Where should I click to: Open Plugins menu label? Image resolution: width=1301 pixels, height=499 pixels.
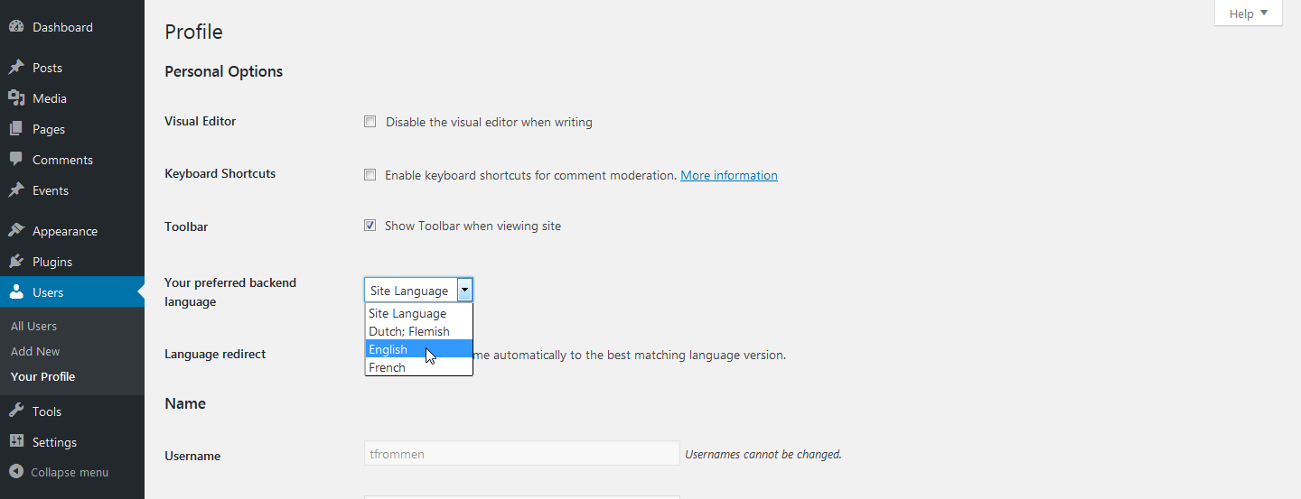pos(52,262)
